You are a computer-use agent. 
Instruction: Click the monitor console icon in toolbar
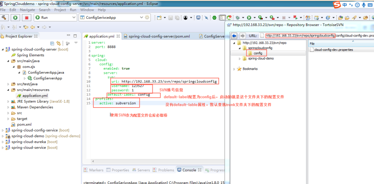pyautogui.click(x=198, y=17)
